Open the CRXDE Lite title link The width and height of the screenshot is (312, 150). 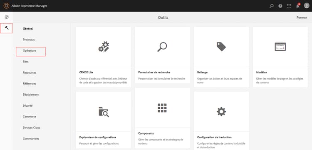(86, 72)
